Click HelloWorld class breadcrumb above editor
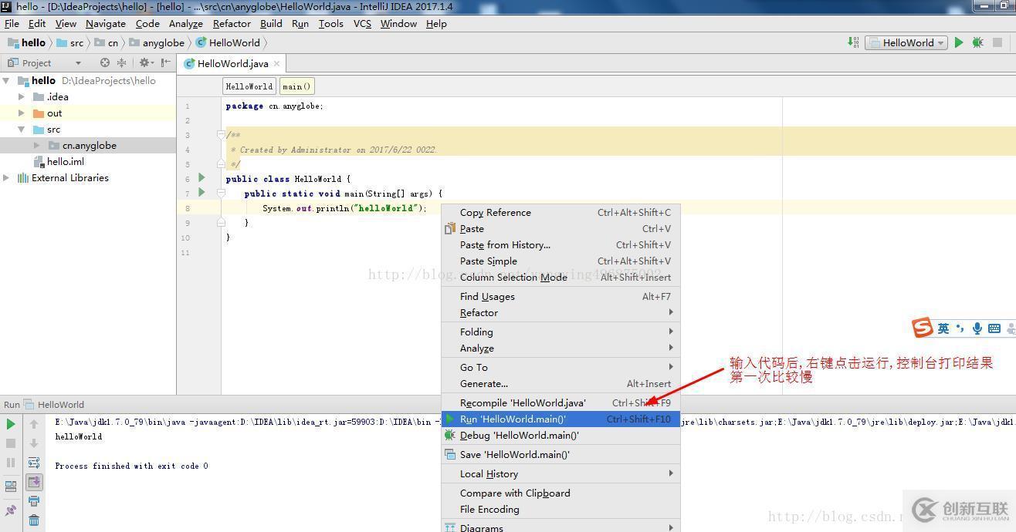The width and height of the screenshot is (1016, 532). (x=249, y=86)
